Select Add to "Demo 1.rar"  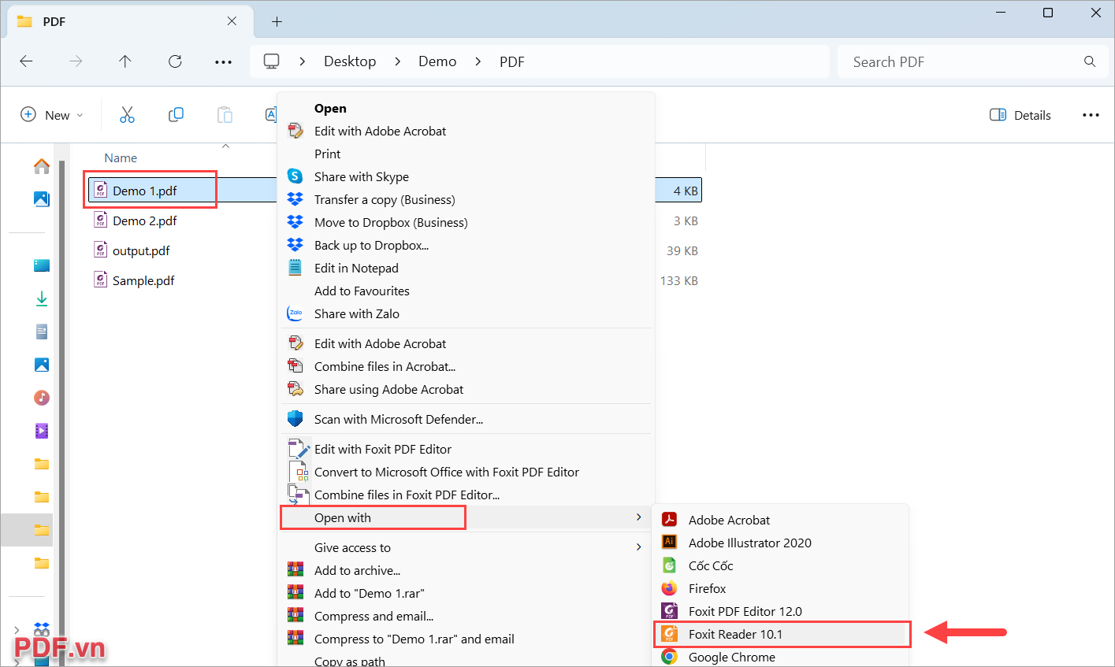pos(466,594)
